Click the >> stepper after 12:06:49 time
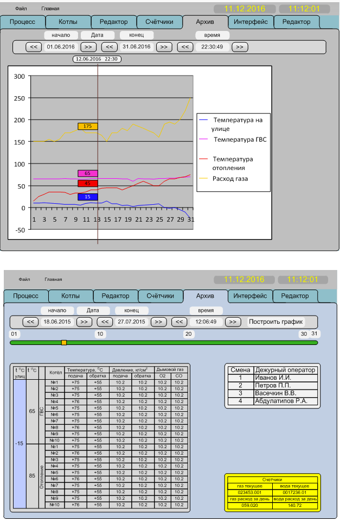Image resolution: width=340 pixels, height=521 pixels. pos(233,322)
